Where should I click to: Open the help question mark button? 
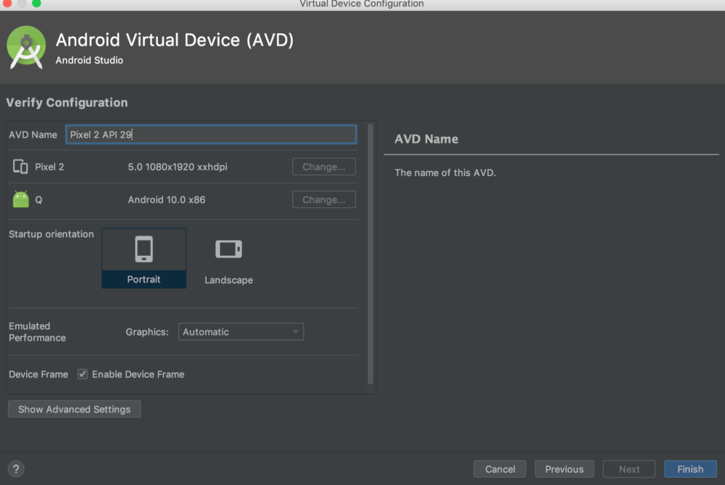(16, 469)
